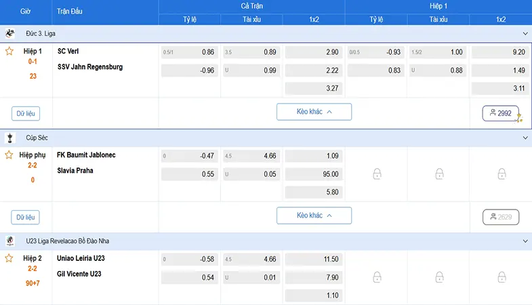Click the Cả Trận 1x2 column header
This screenshot has height=305, width=532.
point(314,20)
